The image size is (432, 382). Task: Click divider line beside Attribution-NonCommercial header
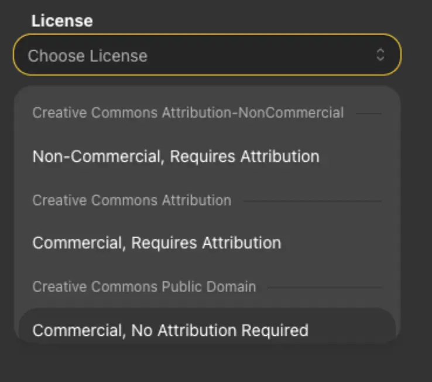(368, 113)
